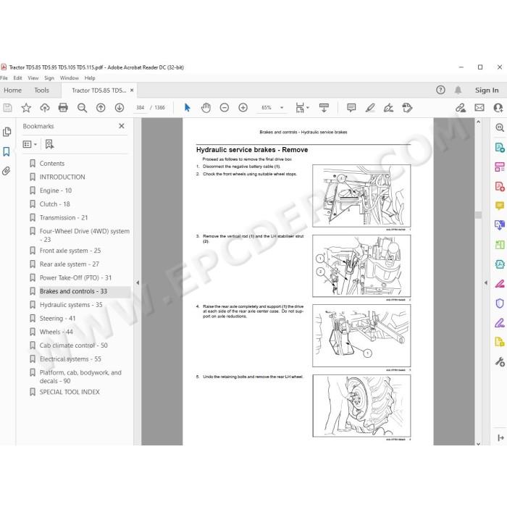507x507 pixels.
Task: Open the zoom level 65% dropdown
Action: coord(282,108)
